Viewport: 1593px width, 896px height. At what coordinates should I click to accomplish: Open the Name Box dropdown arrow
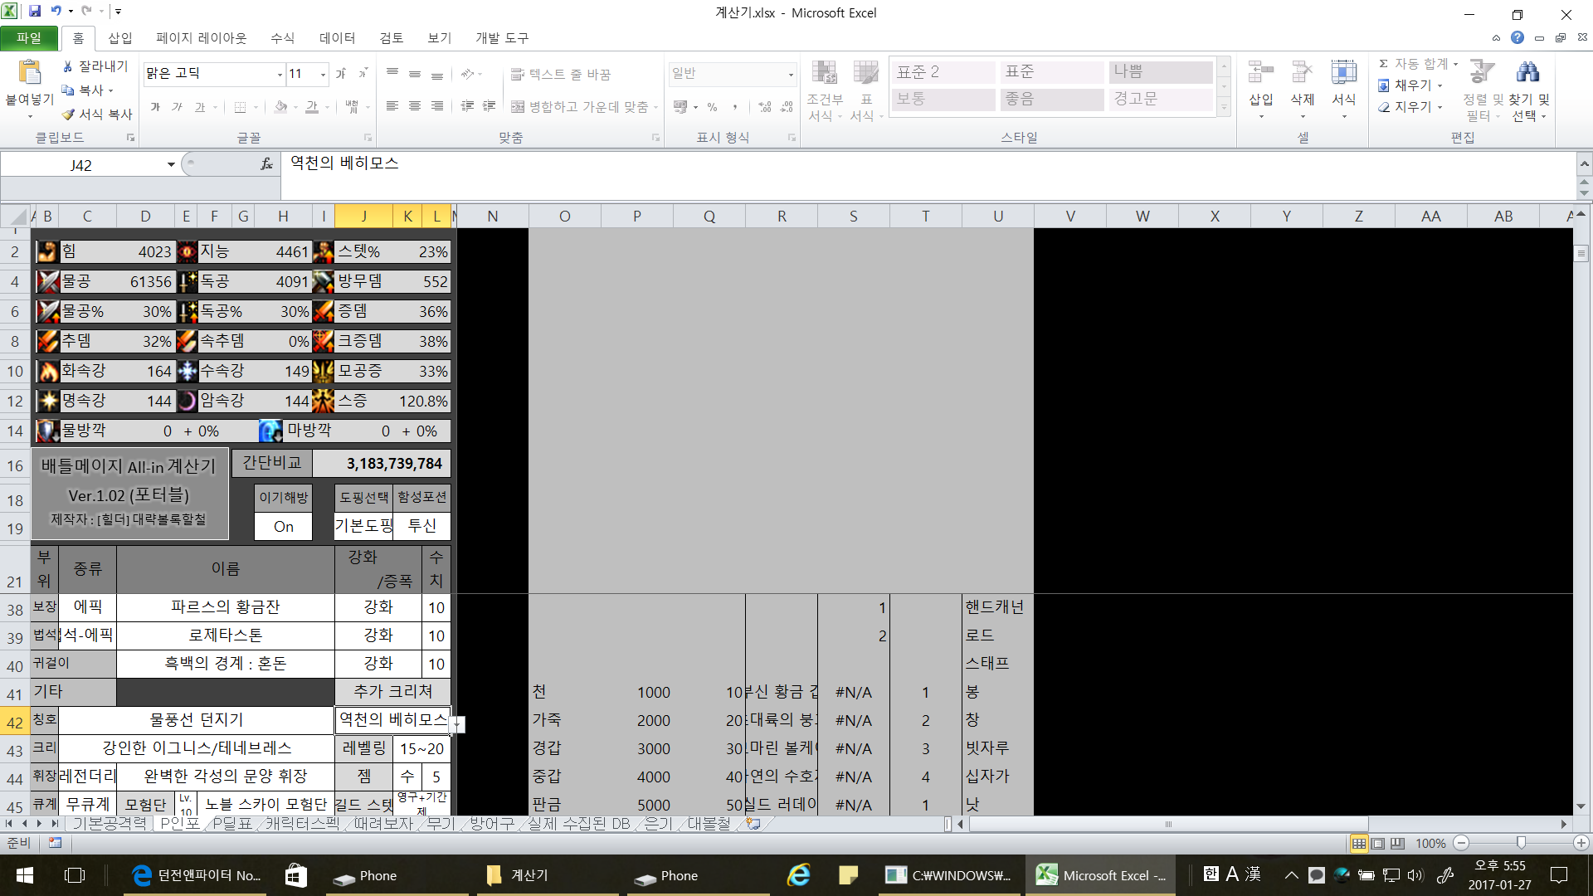[171, 164]
